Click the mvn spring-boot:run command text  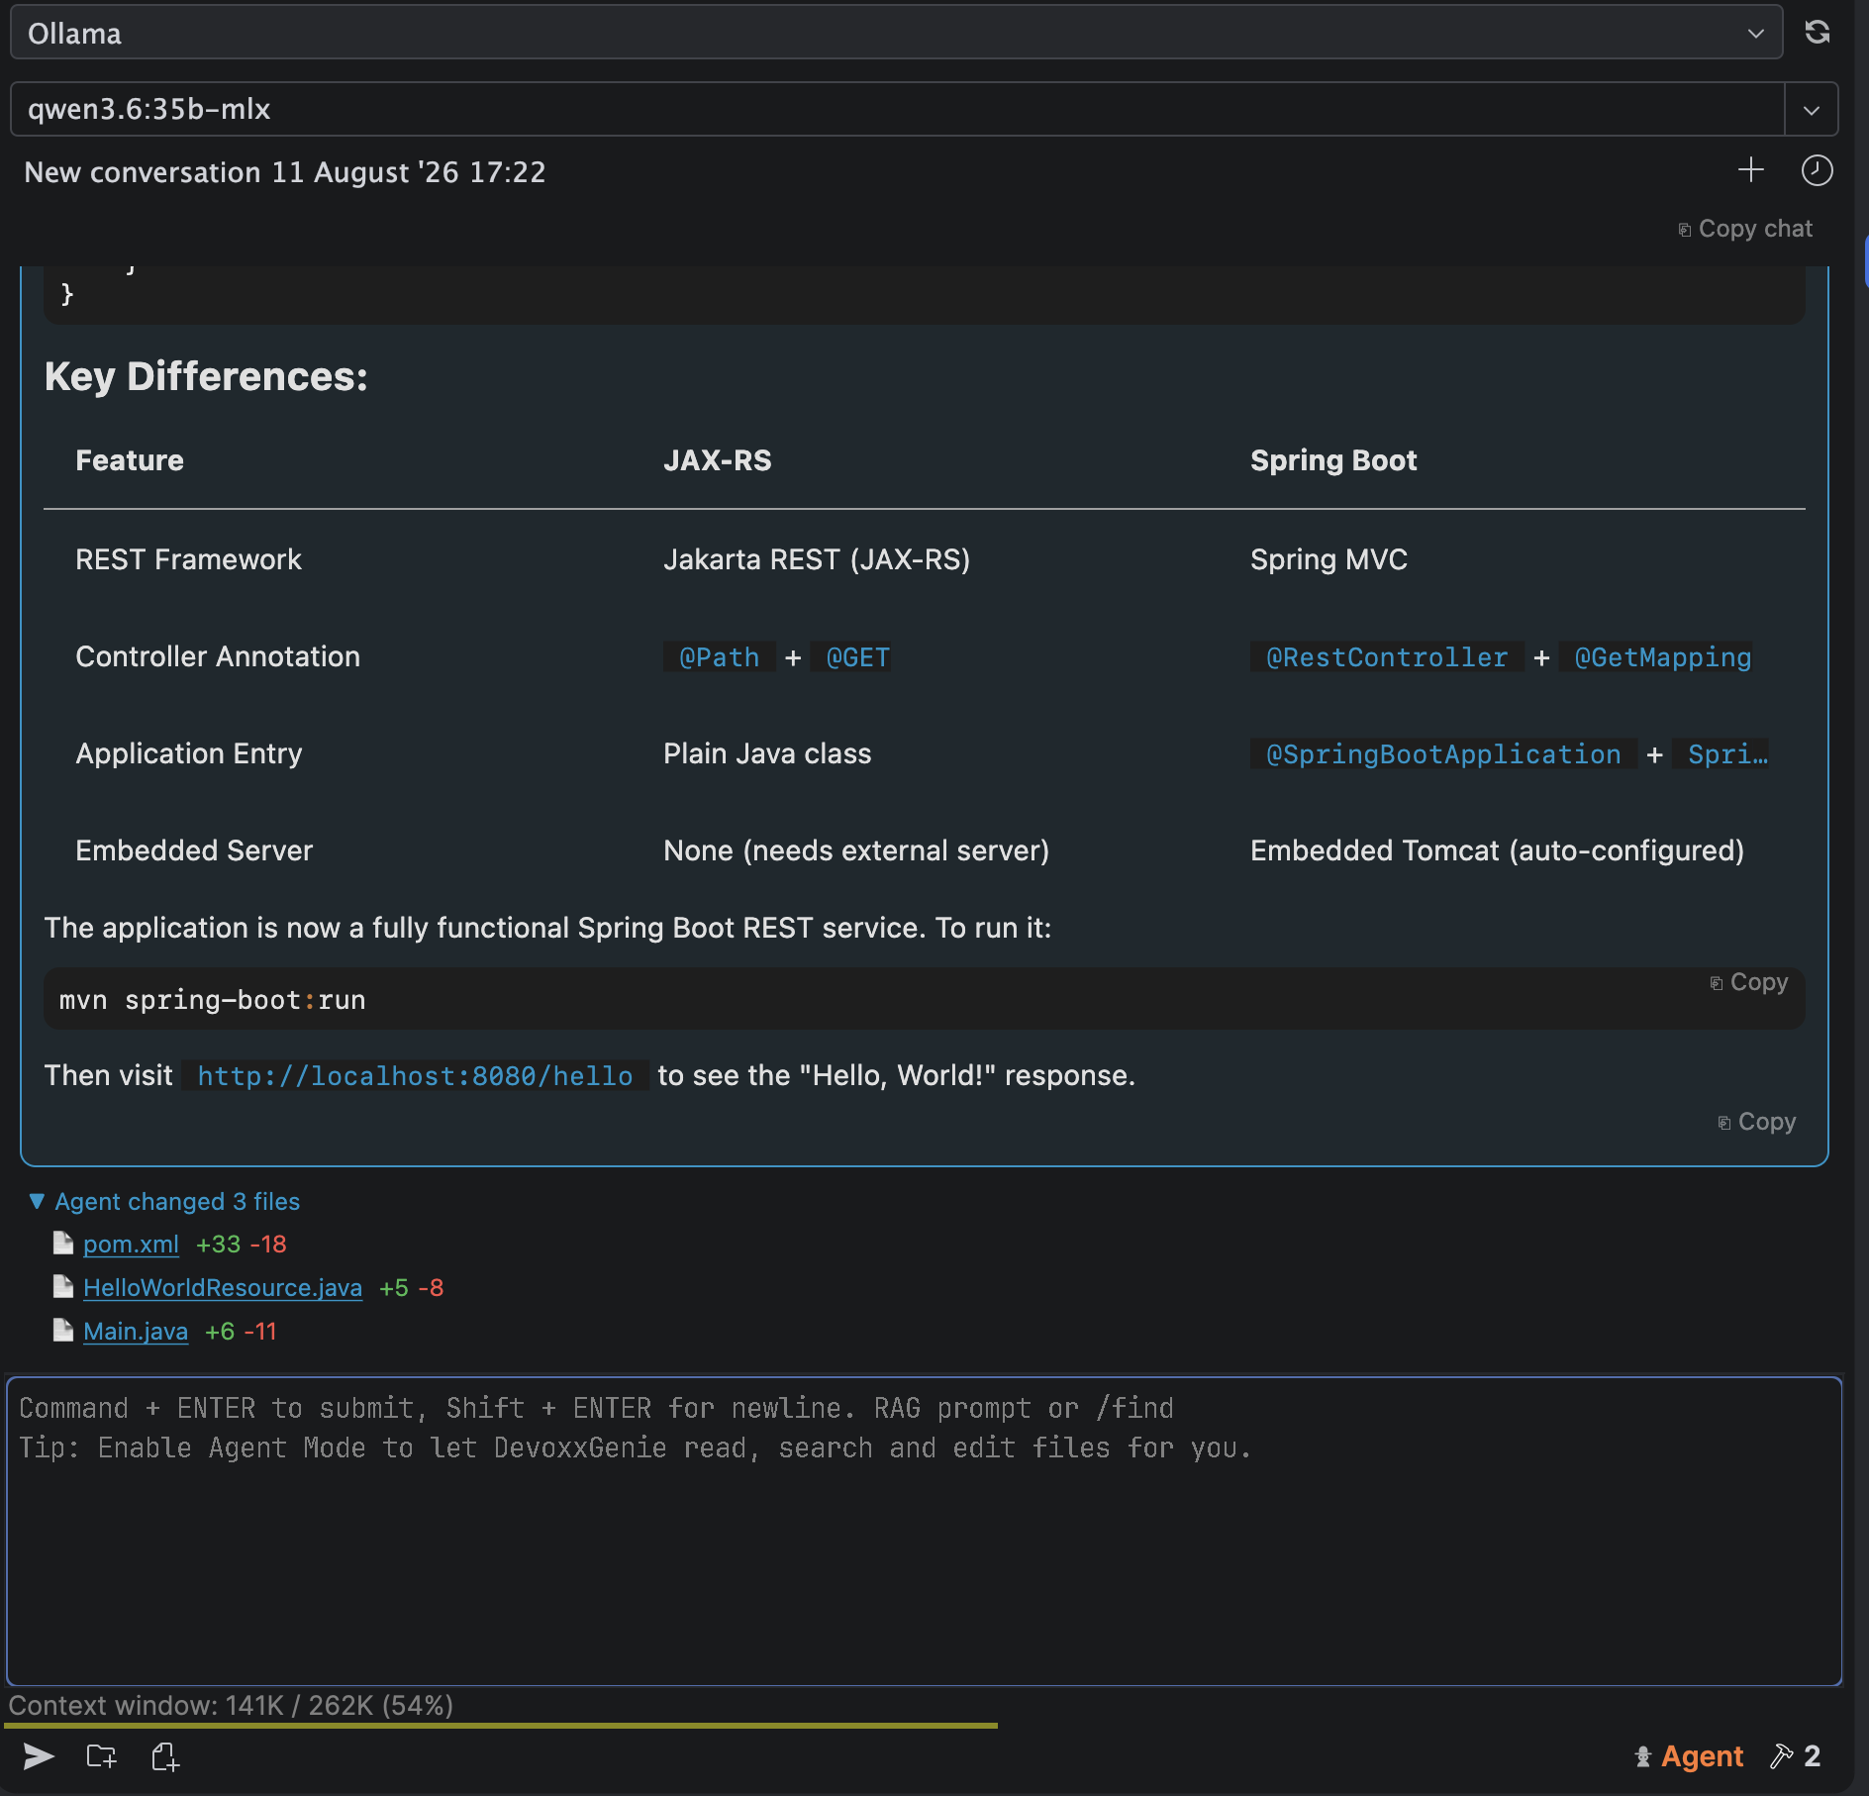coord(212,1000)
